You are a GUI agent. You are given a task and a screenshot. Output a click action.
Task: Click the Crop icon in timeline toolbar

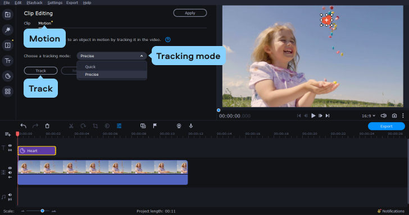(96, 126)
